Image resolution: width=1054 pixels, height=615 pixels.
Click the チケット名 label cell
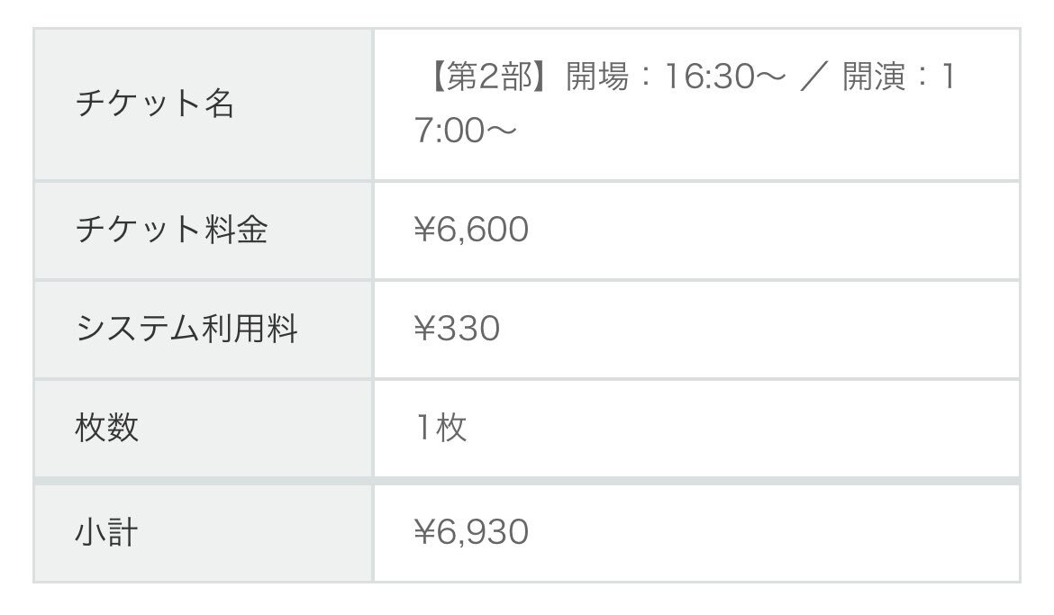coord(203,104)
